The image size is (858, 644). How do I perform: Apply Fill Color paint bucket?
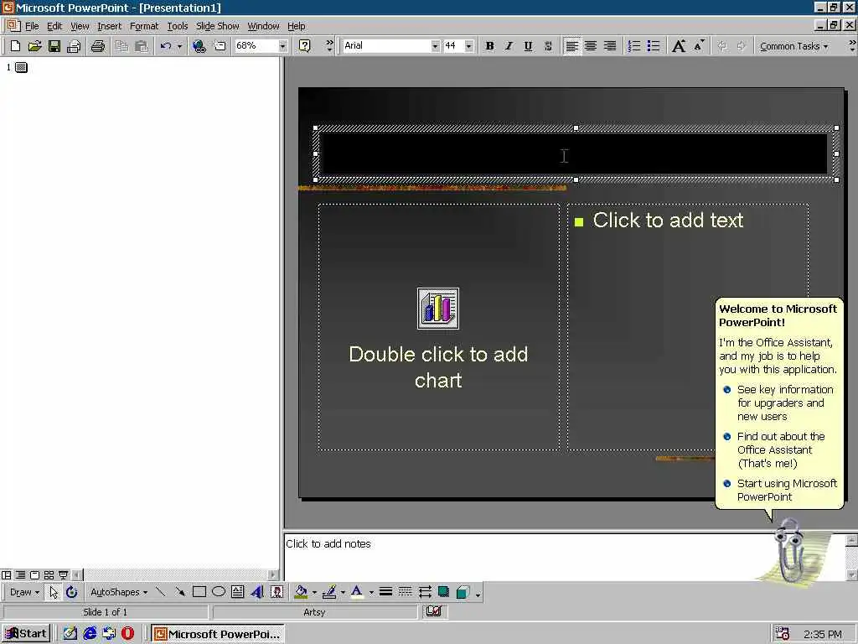point(301,592)
